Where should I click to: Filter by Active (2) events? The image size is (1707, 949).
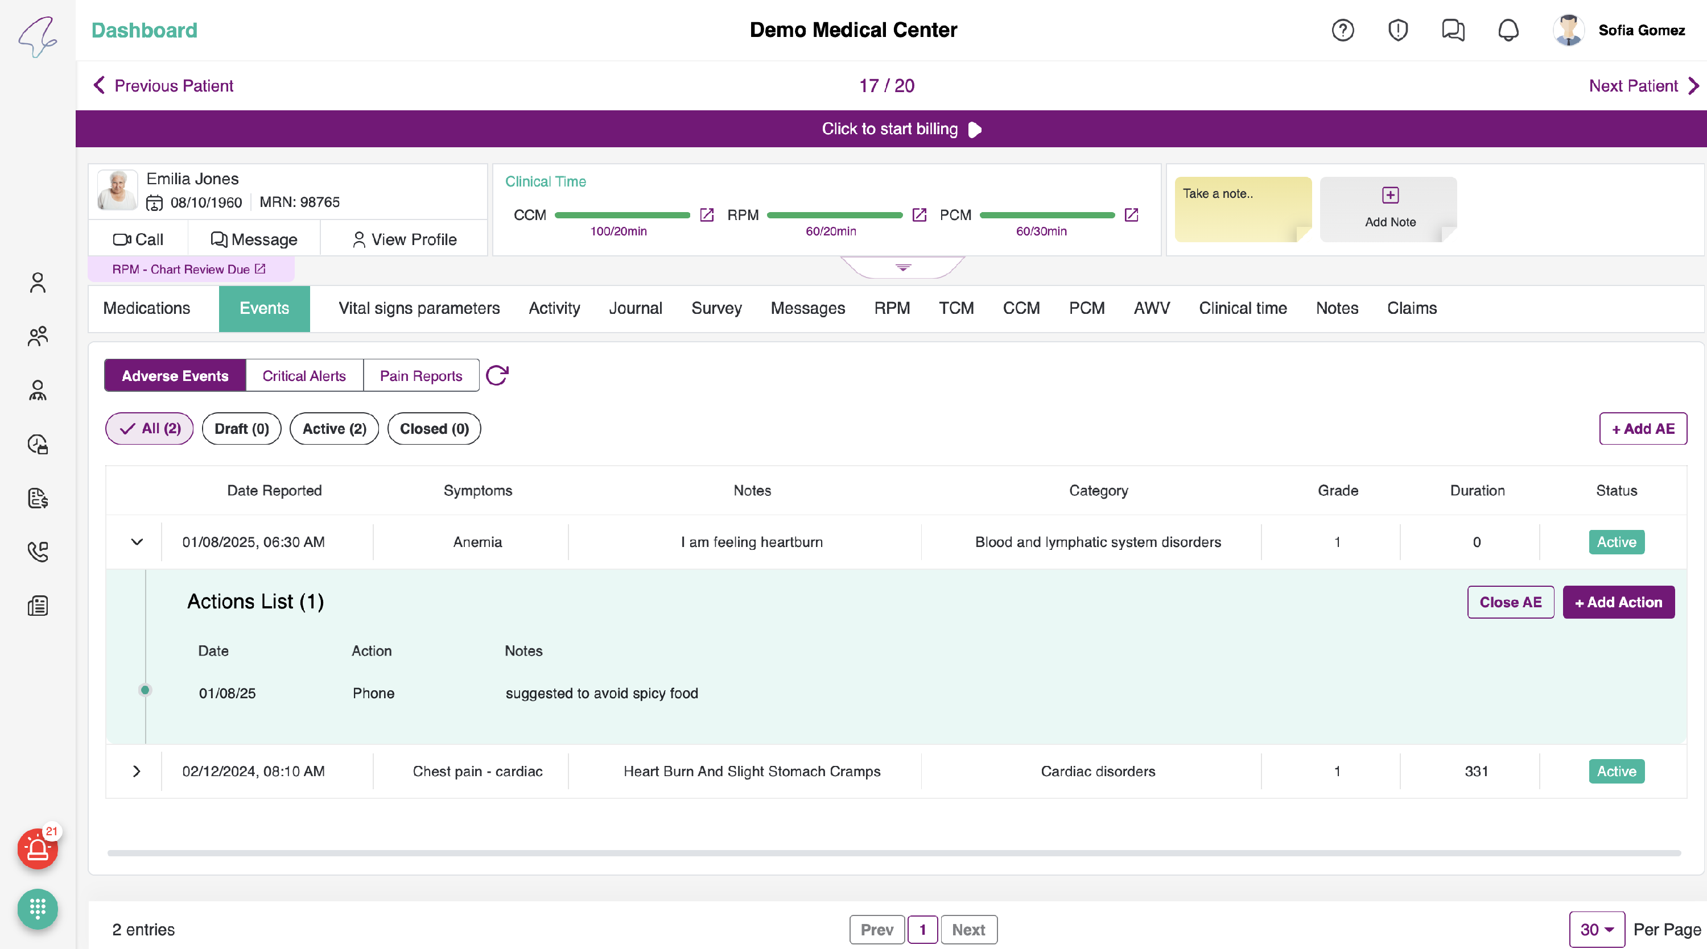point(334,429)
